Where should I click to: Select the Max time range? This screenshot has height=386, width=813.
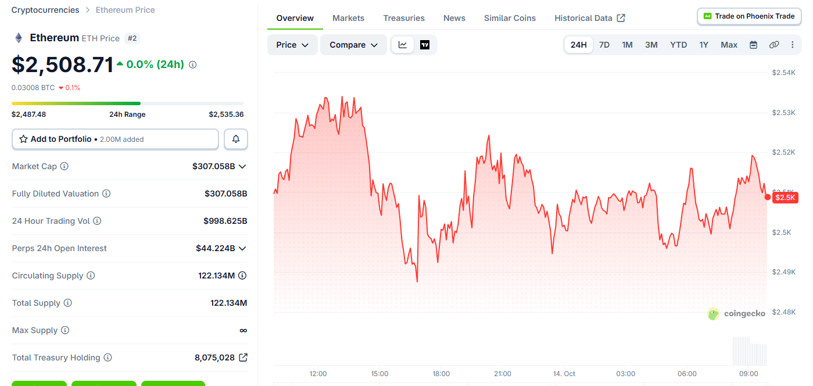pyautogui.click(x=729, y=45)
